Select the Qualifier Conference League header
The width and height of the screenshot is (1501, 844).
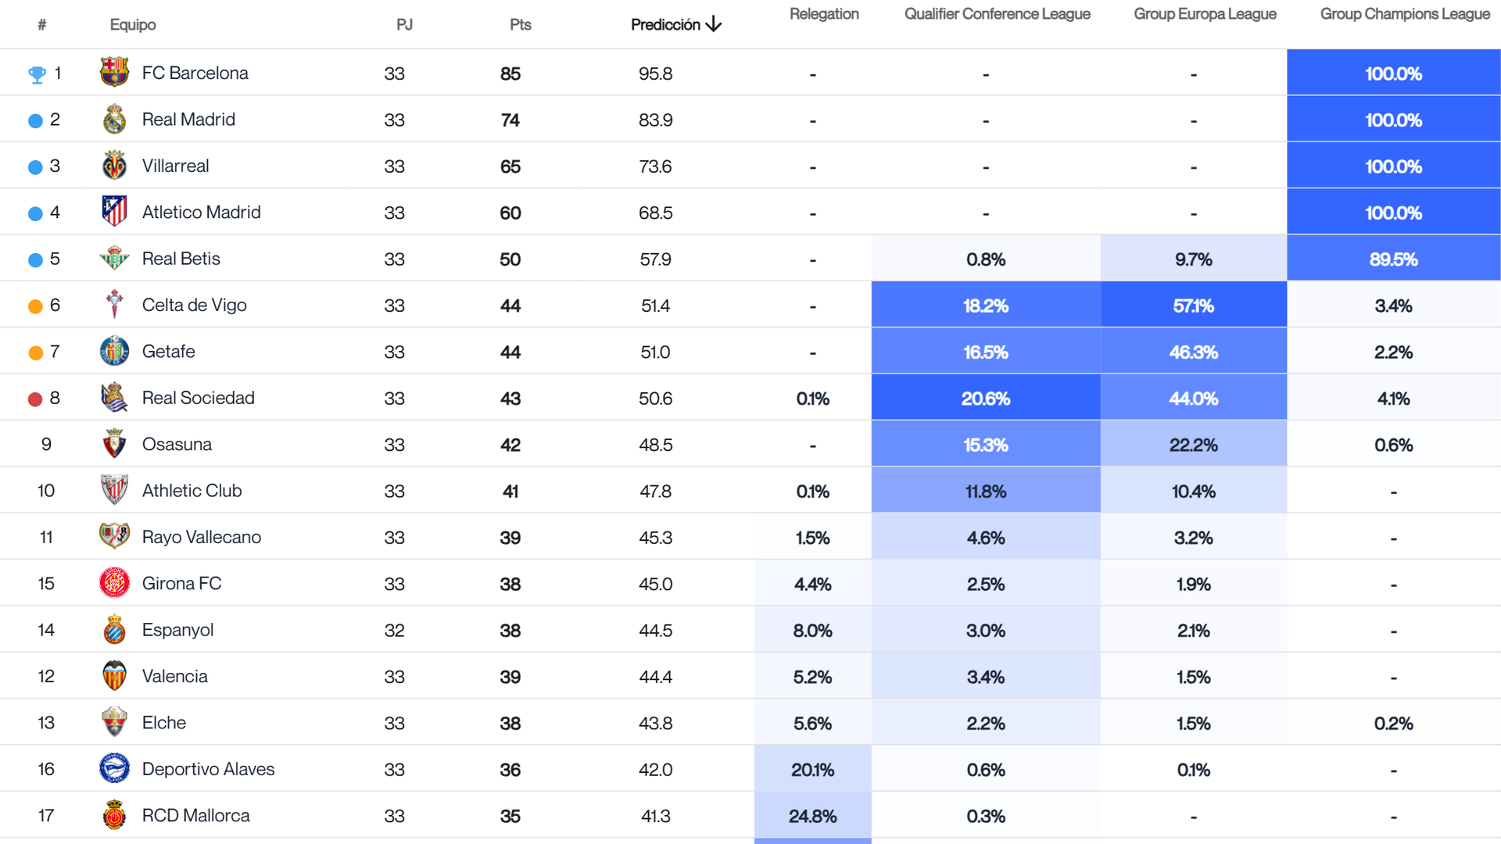tap(997, 14)
